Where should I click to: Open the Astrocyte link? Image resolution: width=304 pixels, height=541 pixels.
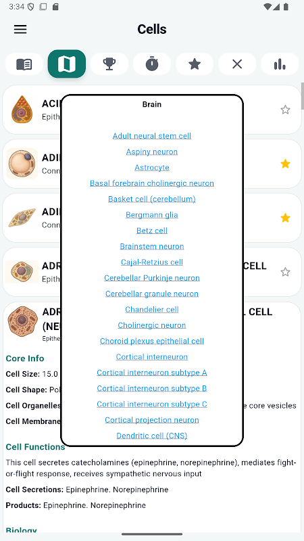(152, 168)
